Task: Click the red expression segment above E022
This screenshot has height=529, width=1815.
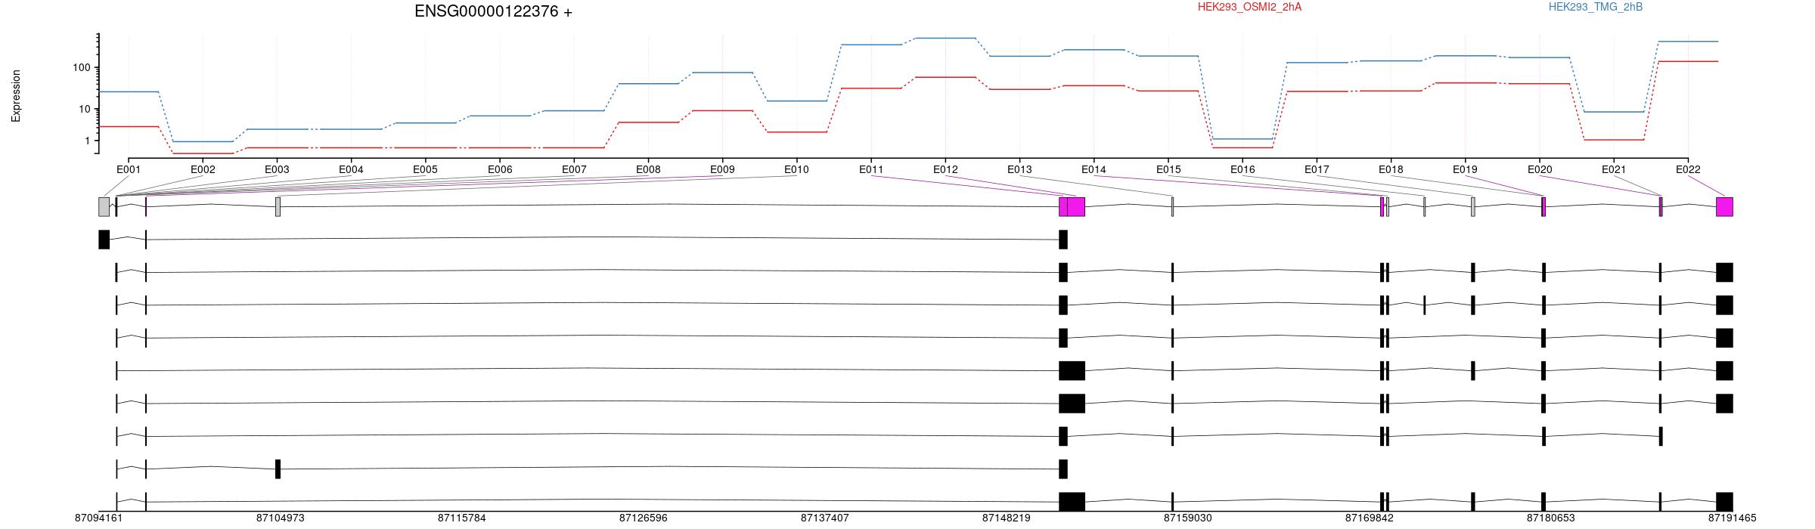Action: pyautogui.click(x=1688, y=61)
